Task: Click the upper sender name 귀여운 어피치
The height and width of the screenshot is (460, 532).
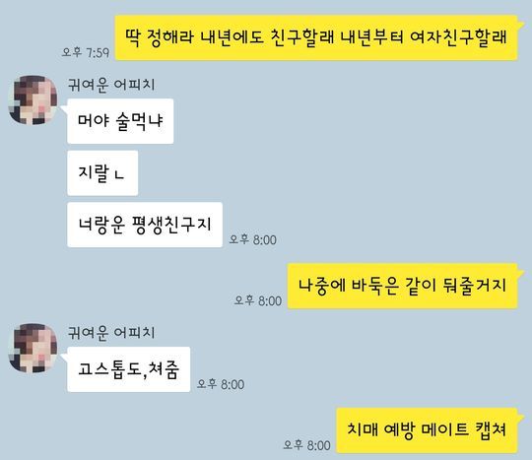Action: (x=111, y=85)
